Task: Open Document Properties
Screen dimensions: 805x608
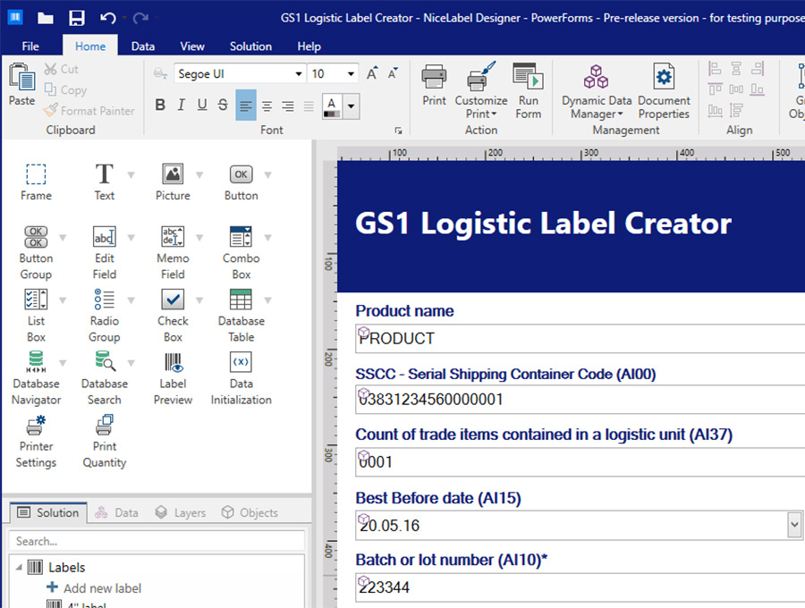Action: (x=664, y=91)
